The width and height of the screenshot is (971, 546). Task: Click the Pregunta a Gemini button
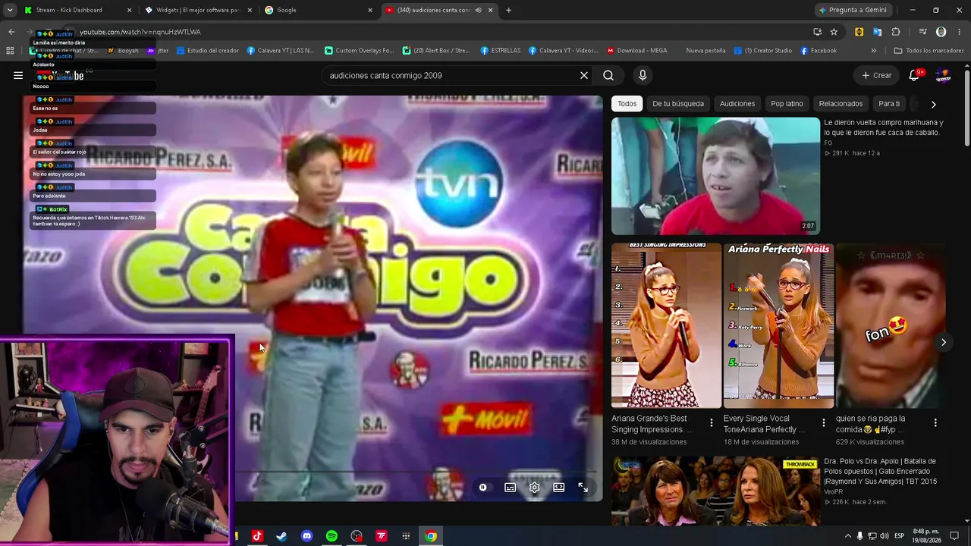[853, 10]
